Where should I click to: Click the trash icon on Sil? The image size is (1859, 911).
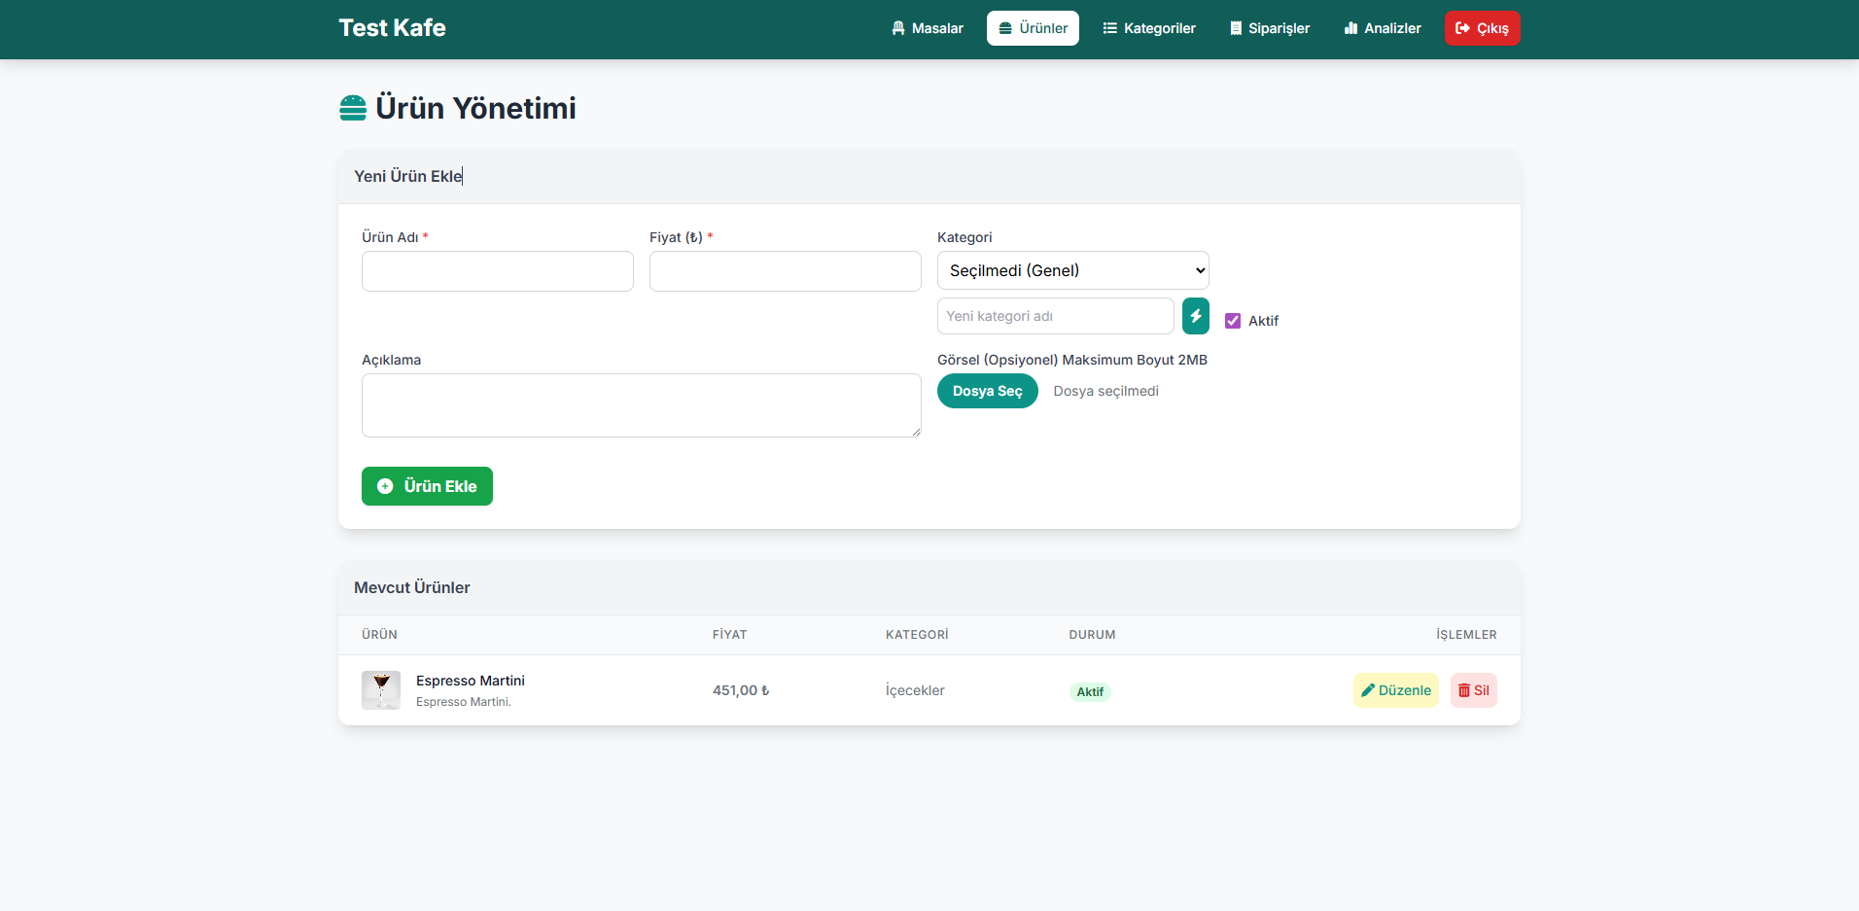(x=1463, y=690)
